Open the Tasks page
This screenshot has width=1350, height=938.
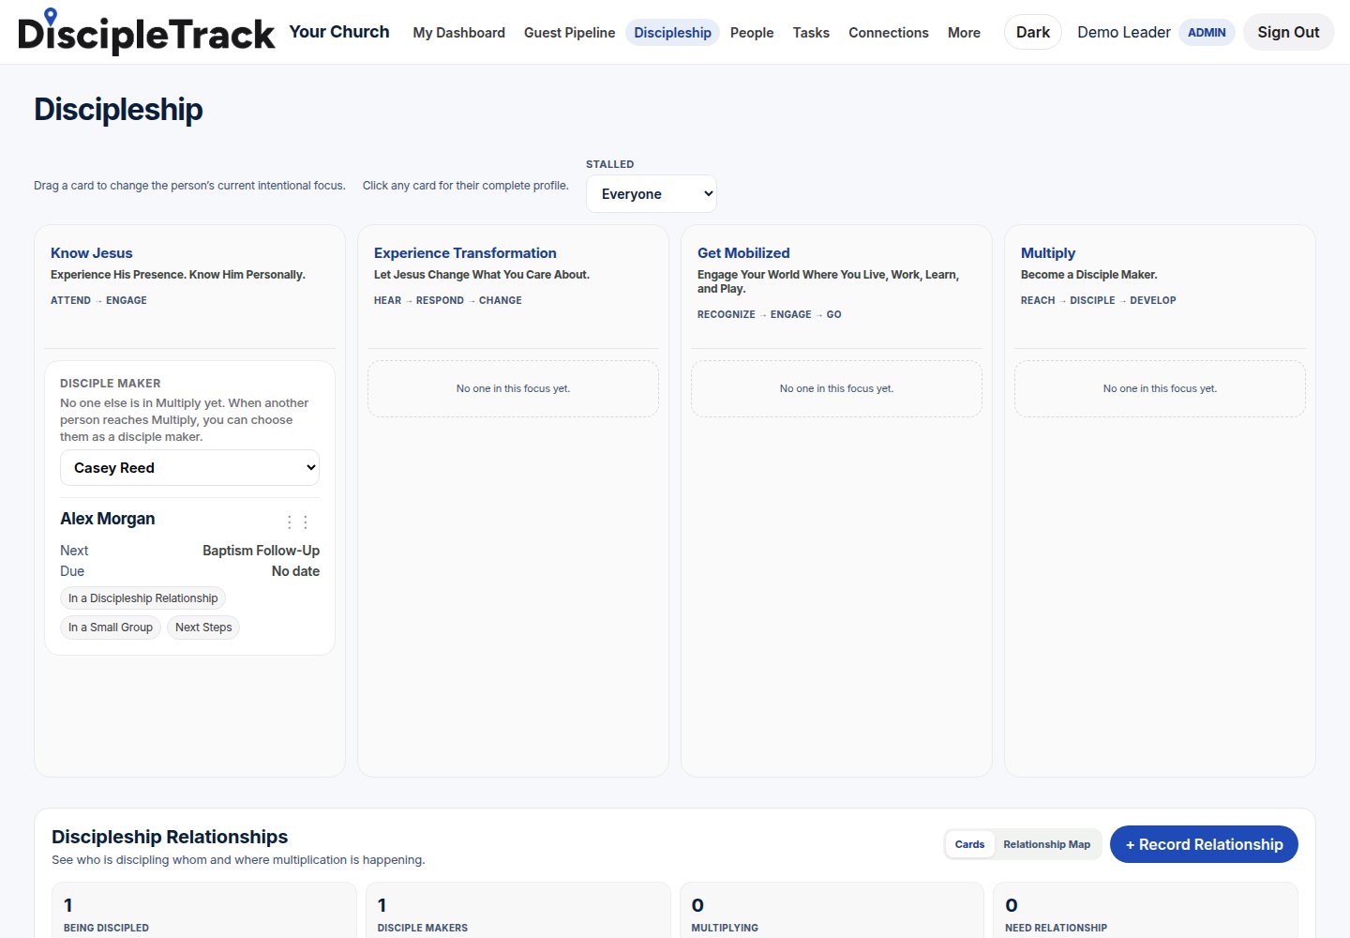pyautogui.click(x=811, y=33)
